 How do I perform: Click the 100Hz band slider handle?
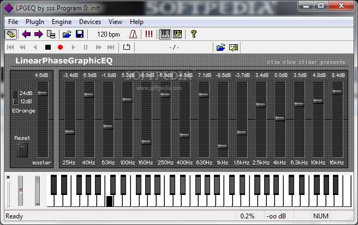pos(127,100)
